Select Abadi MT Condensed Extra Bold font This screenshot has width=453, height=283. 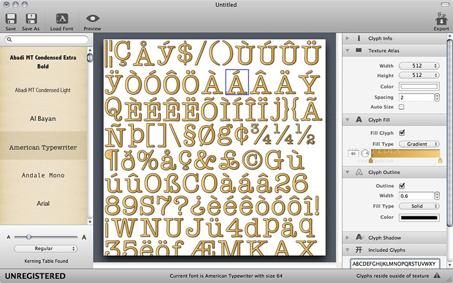tap(43, 62)
